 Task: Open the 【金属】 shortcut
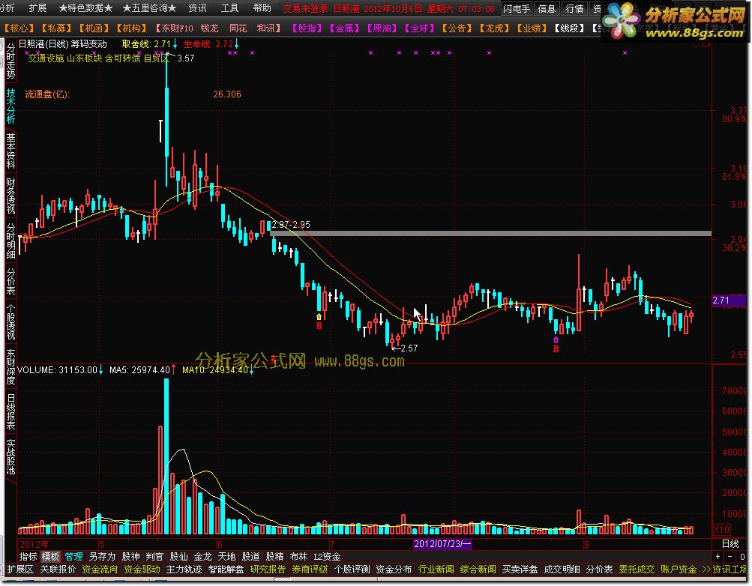point(344,28)
